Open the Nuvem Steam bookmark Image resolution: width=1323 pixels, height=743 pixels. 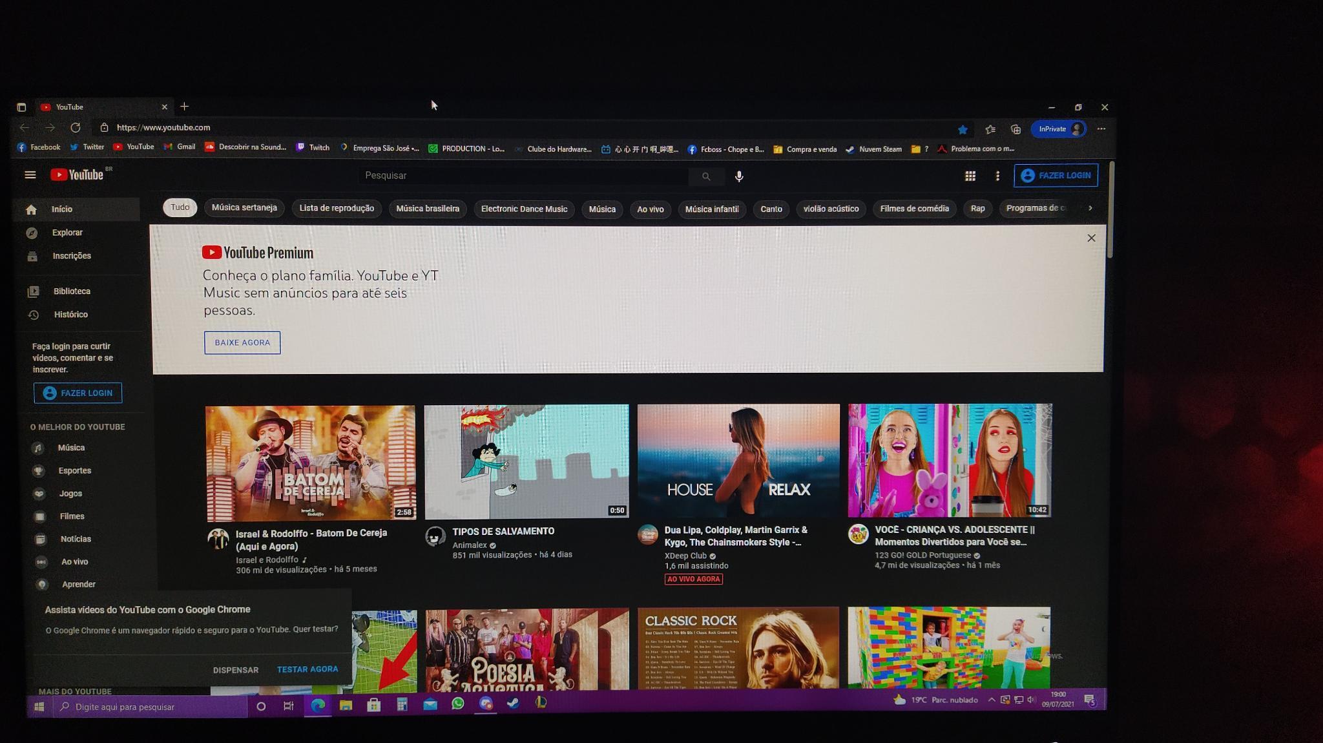(x=873, y=149)
